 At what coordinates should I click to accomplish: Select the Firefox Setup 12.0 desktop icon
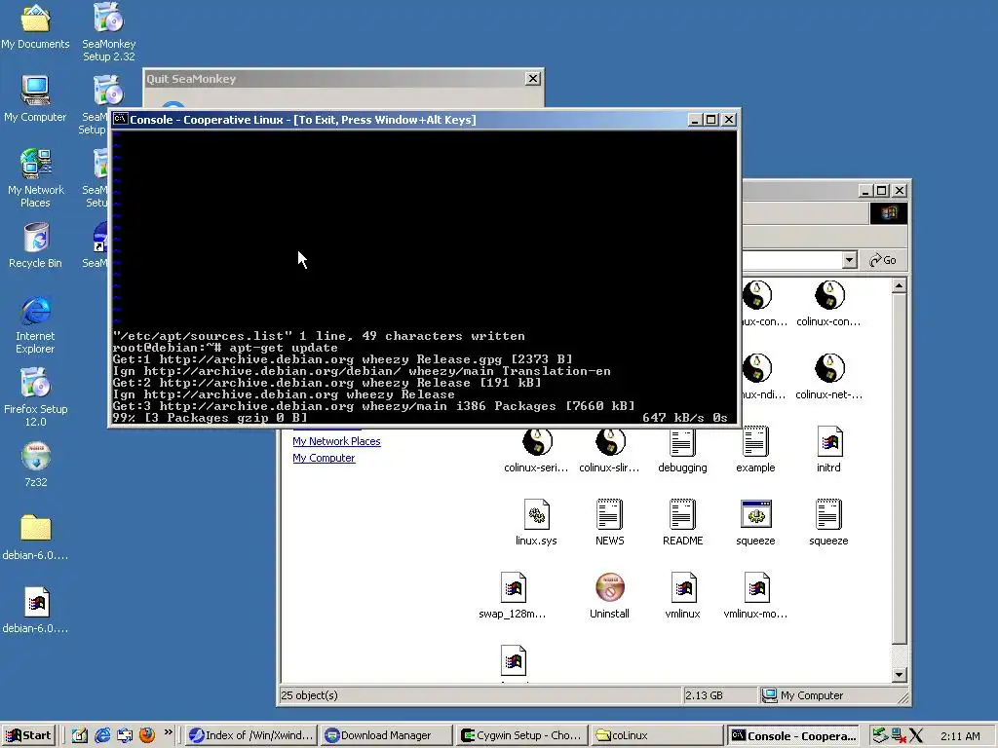pos(35,397)
